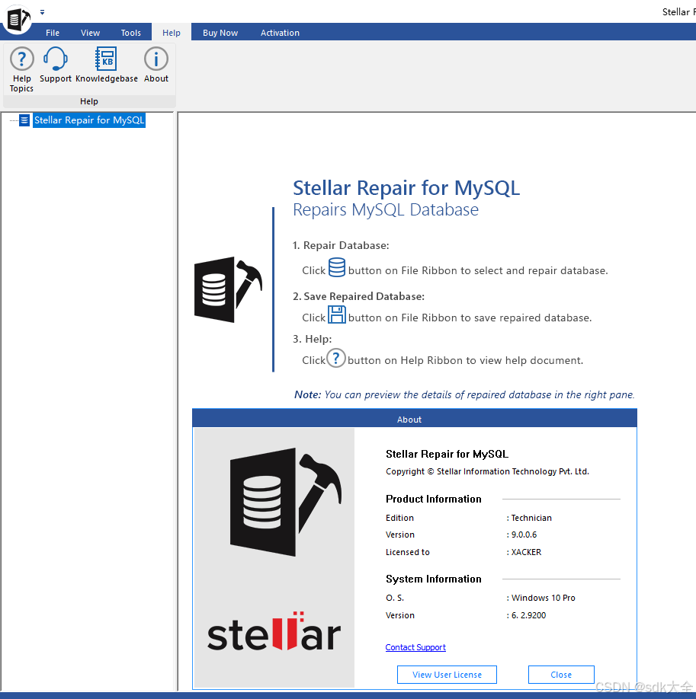Click the product version value '9.0.0.6'
Image resolution: width=696 pixels, height=699 pixels.
pyautogui.click(x=524, y=535)
